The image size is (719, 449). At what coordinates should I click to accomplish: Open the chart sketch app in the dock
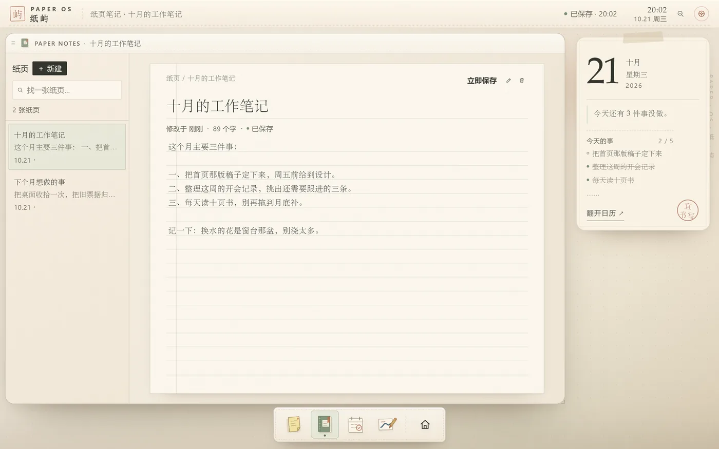tap(387, 424)
